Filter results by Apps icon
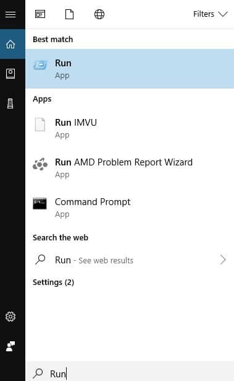Viewport: 234px width, 381px height. tap(40, 14)
